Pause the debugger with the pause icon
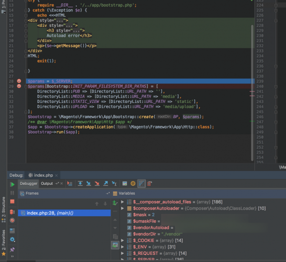Image resolution: width=286 pixels, height=262 pixels. coord(12,193)
